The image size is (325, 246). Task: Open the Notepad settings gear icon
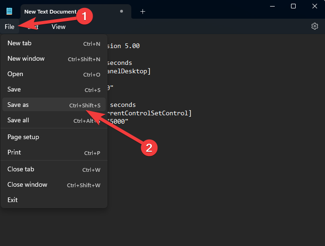point(314,27)
